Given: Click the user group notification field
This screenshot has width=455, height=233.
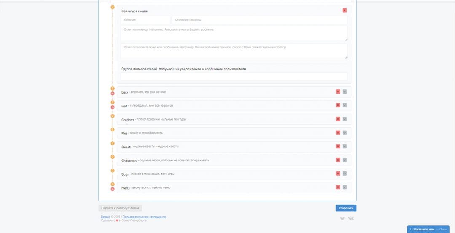Looking at the screenshot, I should [234, 77].
